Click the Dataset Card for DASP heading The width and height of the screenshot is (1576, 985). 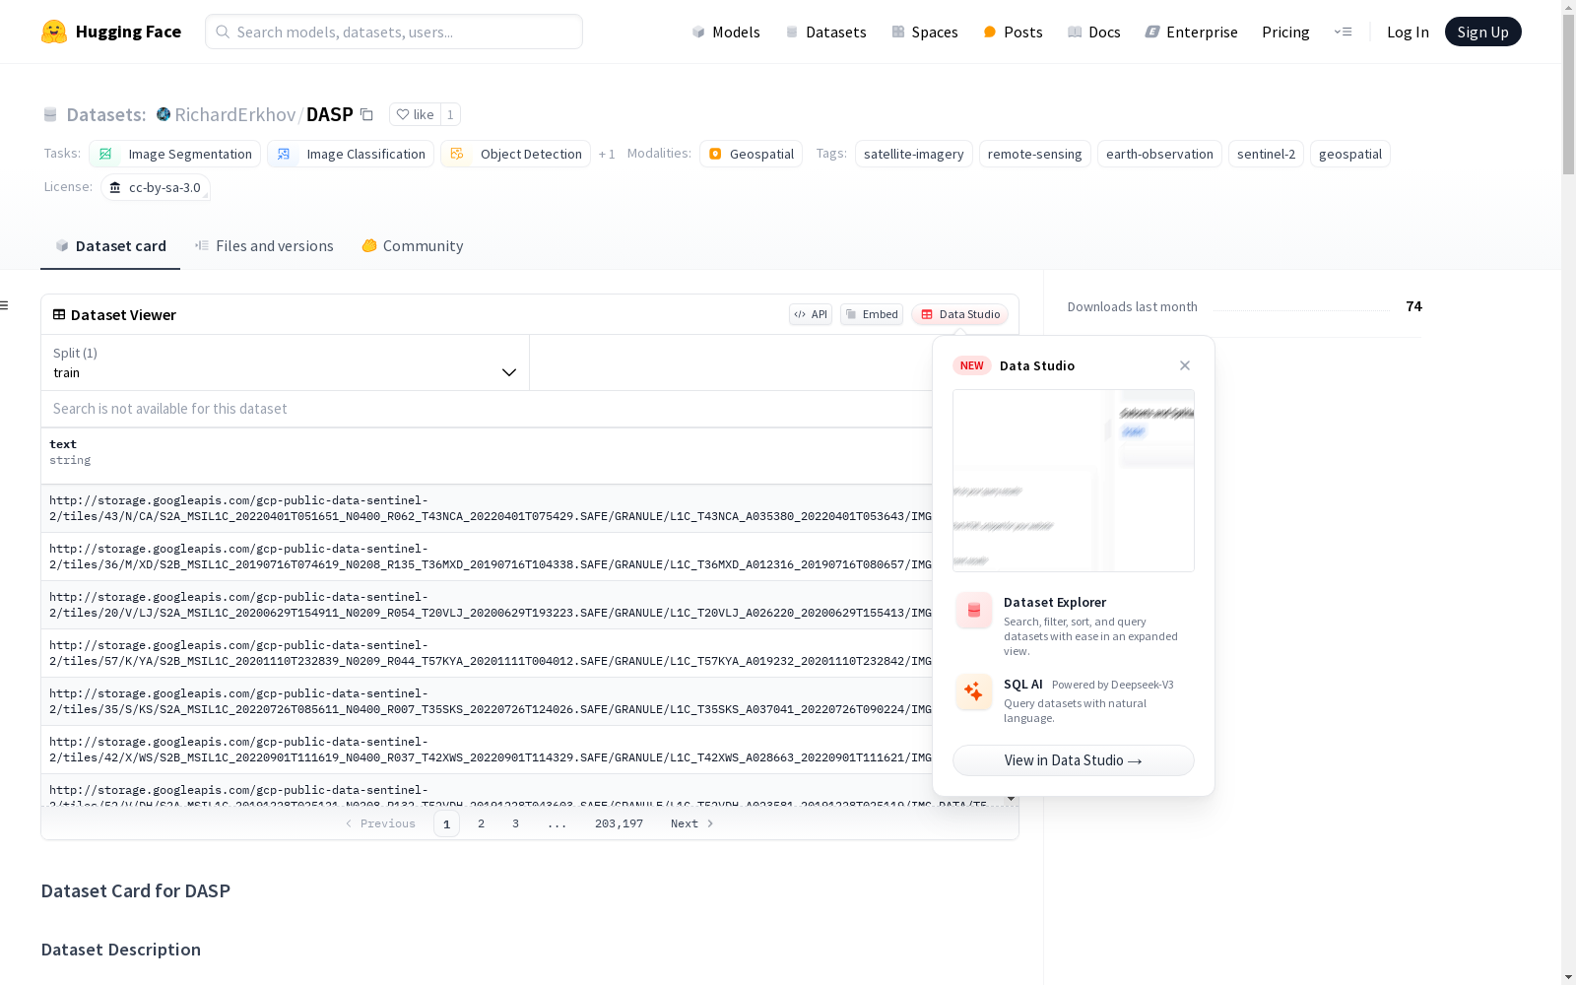click(136, 890)
